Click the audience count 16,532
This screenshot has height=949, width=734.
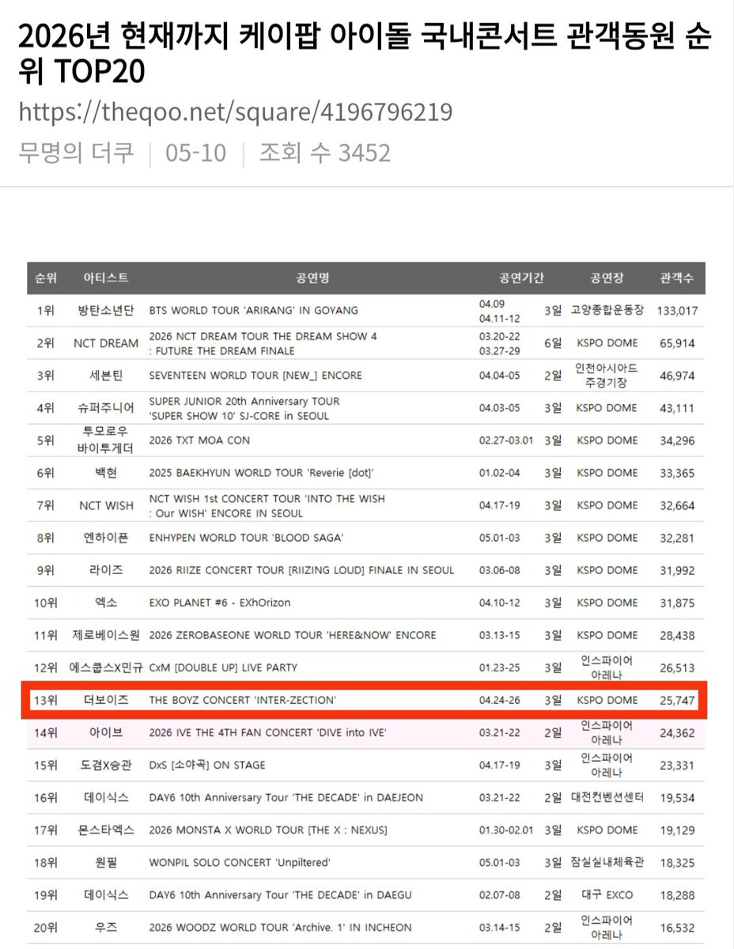(677, 928)
